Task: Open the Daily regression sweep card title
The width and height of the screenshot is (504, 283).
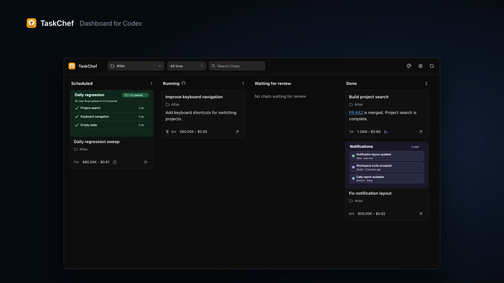Action: pos(97,142)
